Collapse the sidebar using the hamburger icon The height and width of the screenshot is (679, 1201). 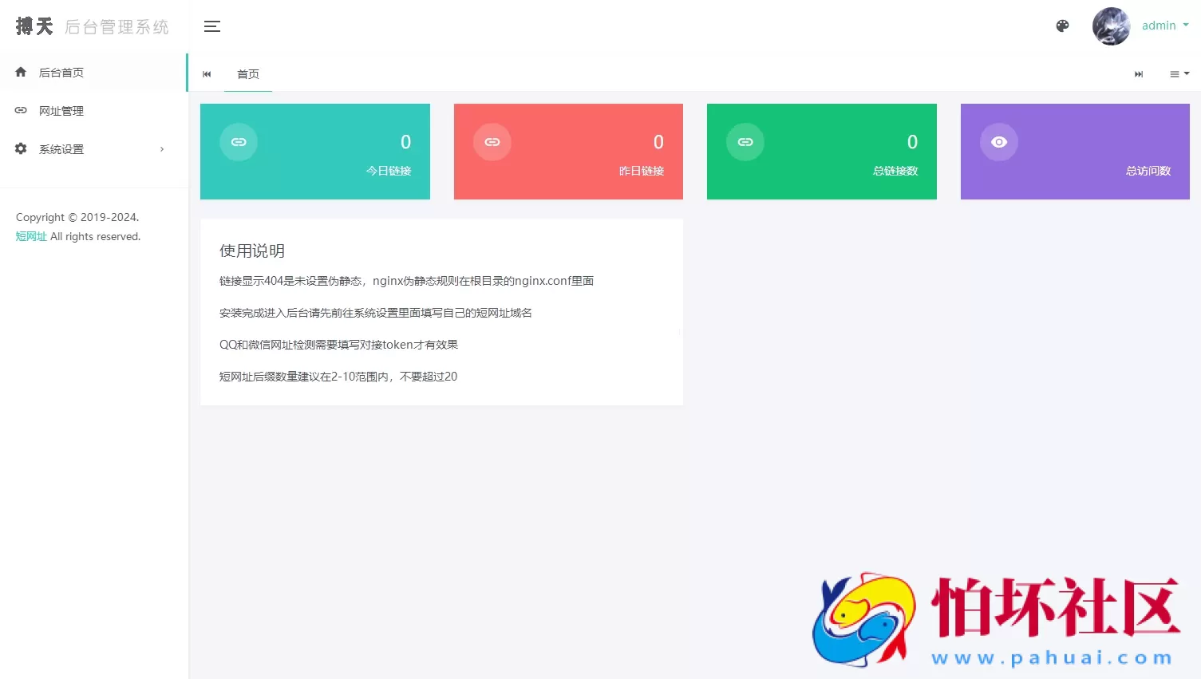tap(211, 26)
